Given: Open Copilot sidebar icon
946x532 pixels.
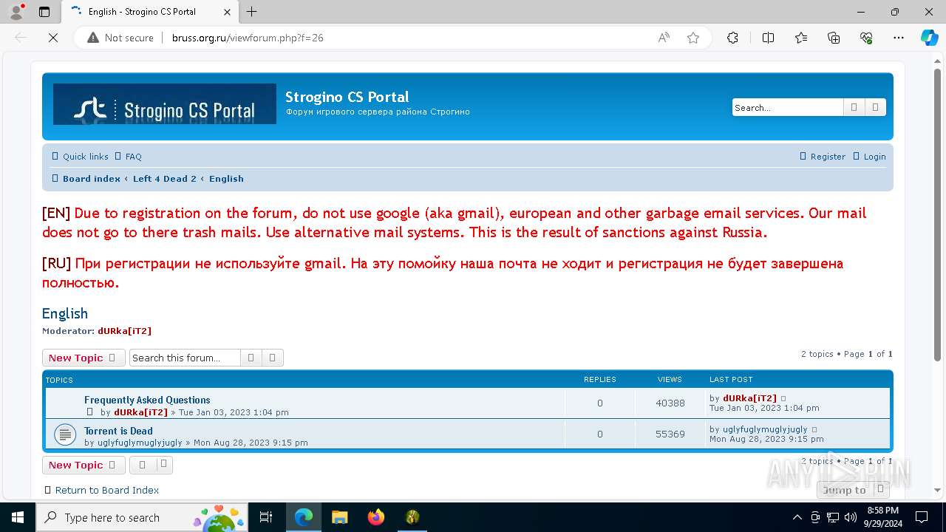Looking at the screenshot, I should coord(929,38).
